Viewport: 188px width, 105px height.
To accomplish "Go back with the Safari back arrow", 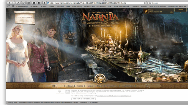I will 9,3.
